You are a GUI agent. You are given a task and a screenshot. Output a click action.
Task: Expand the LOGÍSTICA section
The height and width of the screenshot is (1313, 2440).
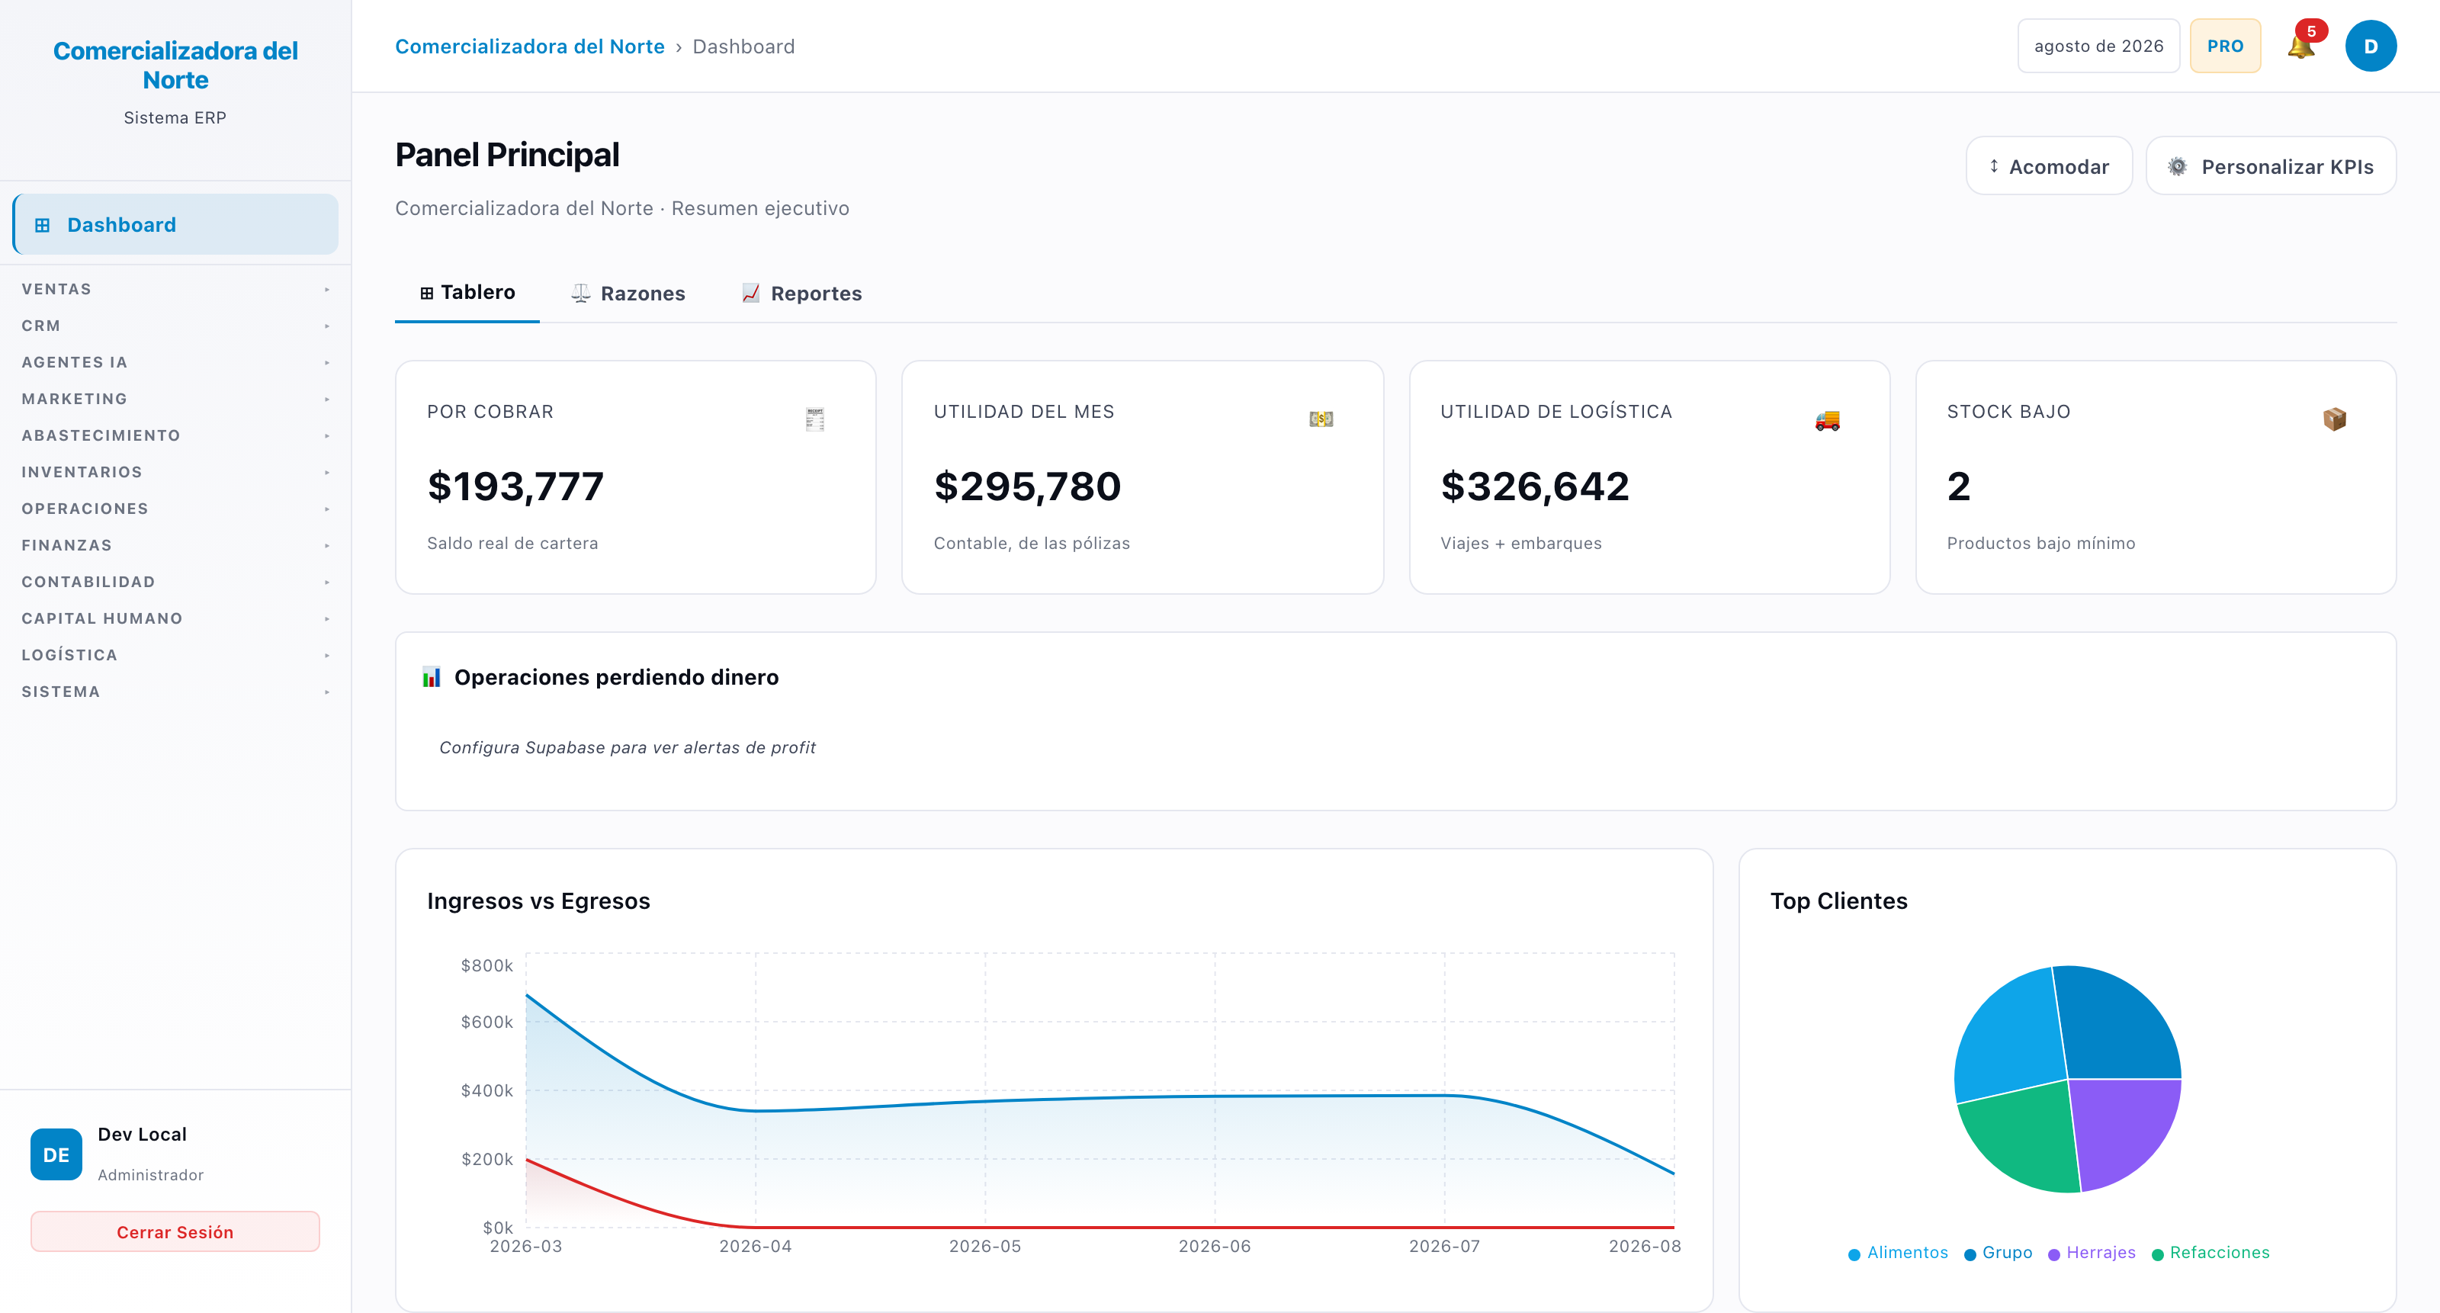pyautogui.click(x=175, y=656)
